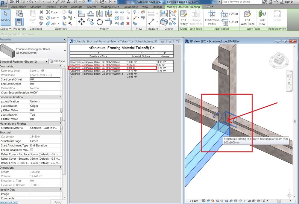Click the Properties panel vertical scrollbar
Viewport: 299px width, 204px height.
(64, 121)
